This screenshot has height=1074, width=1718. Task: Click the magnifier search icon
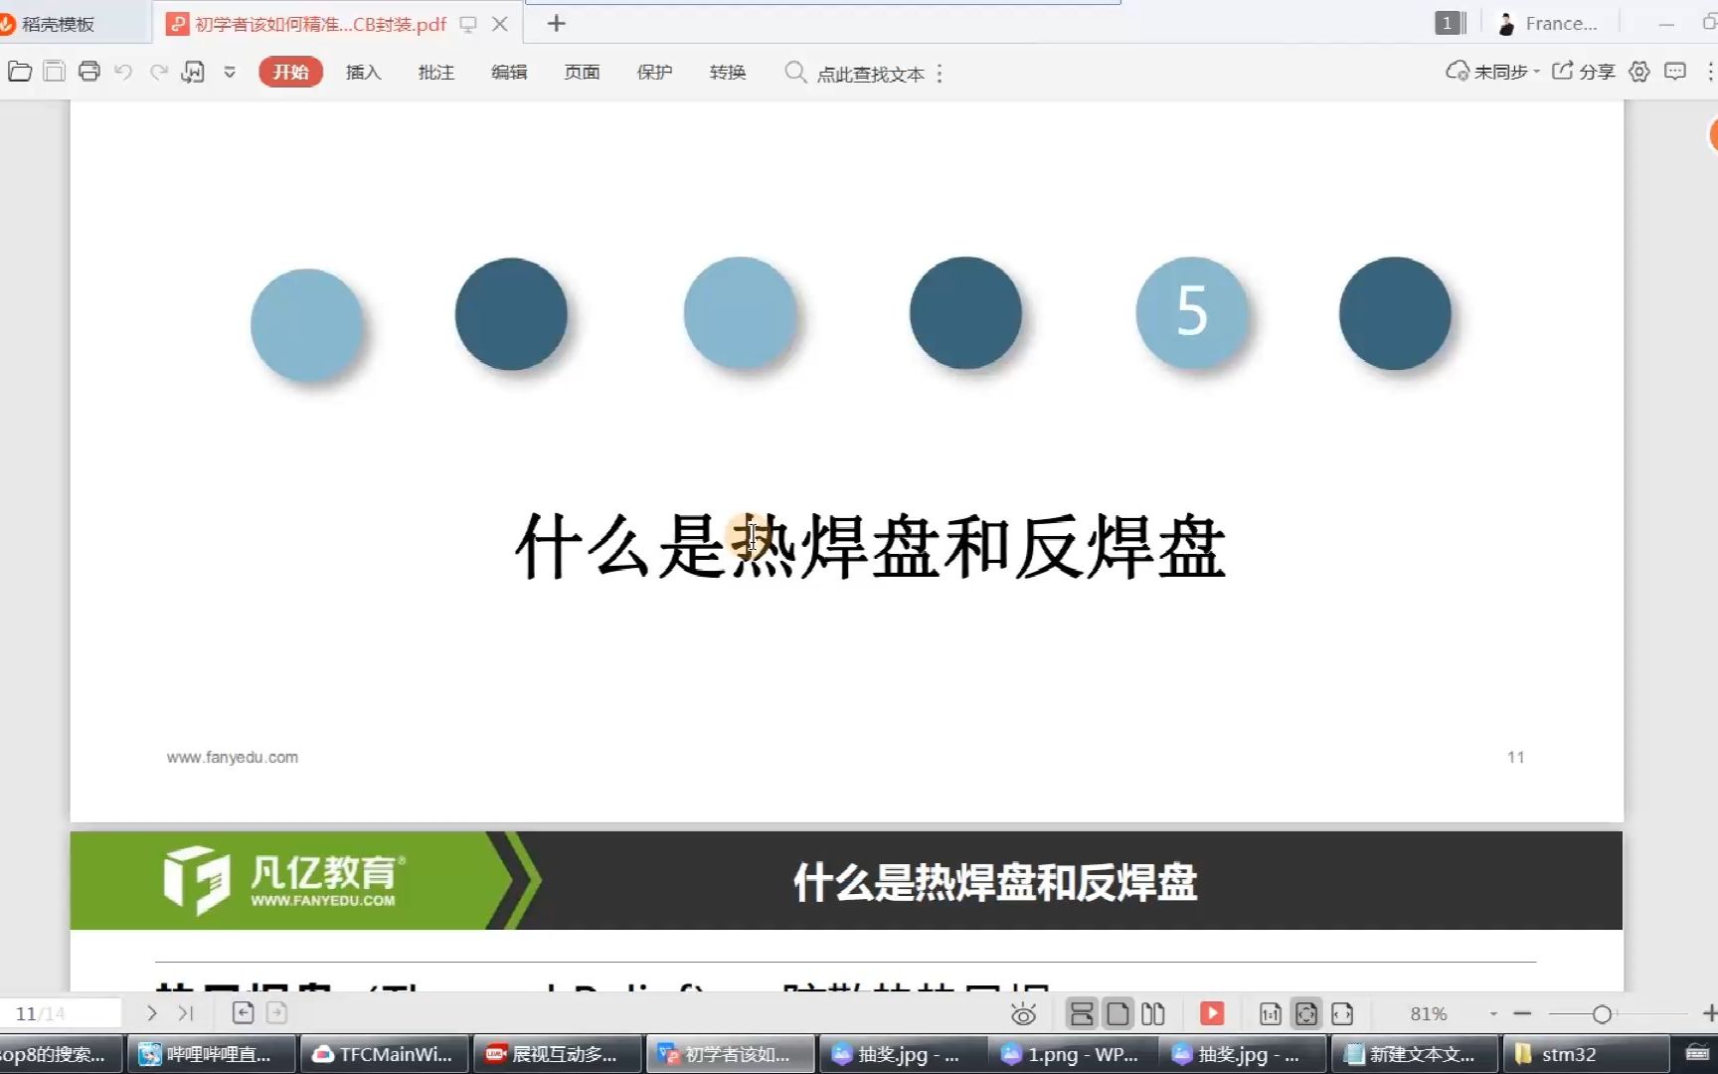(x=795, y=72)
